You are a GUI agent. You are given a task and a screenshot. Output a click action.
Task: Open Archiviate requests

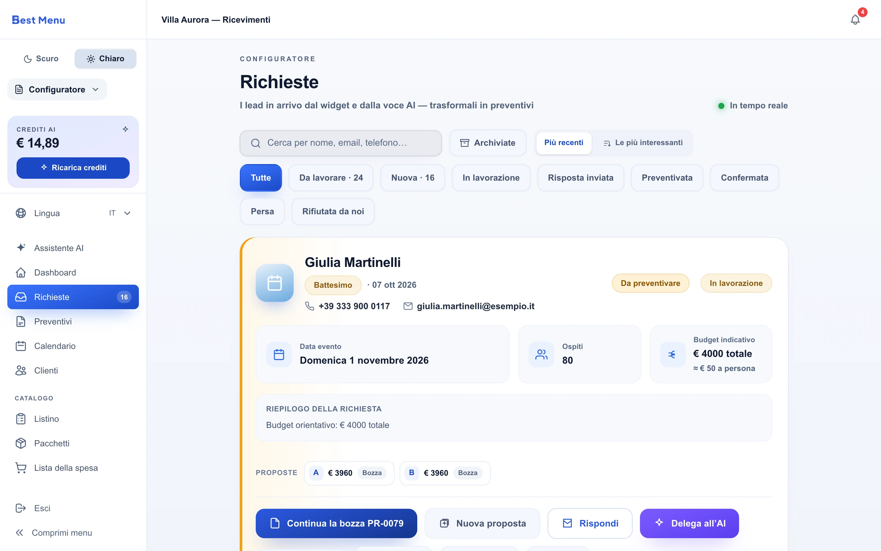click(488, 143)
